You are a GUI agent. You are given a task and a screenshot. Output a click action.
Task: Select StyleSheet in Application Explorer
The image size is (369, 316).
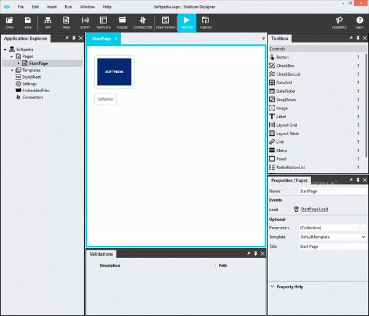tap(31, 77)
